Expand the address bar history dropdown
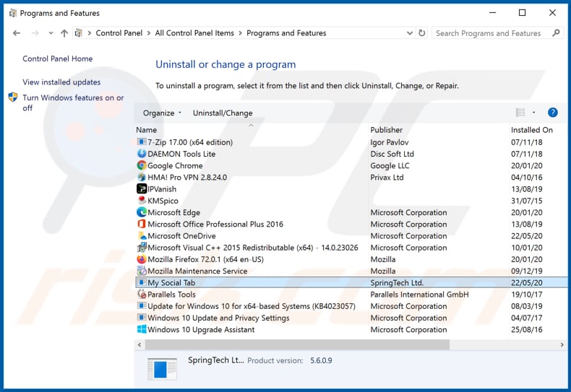The width and height of the screenshot is (571, 392). pos(410,33)
